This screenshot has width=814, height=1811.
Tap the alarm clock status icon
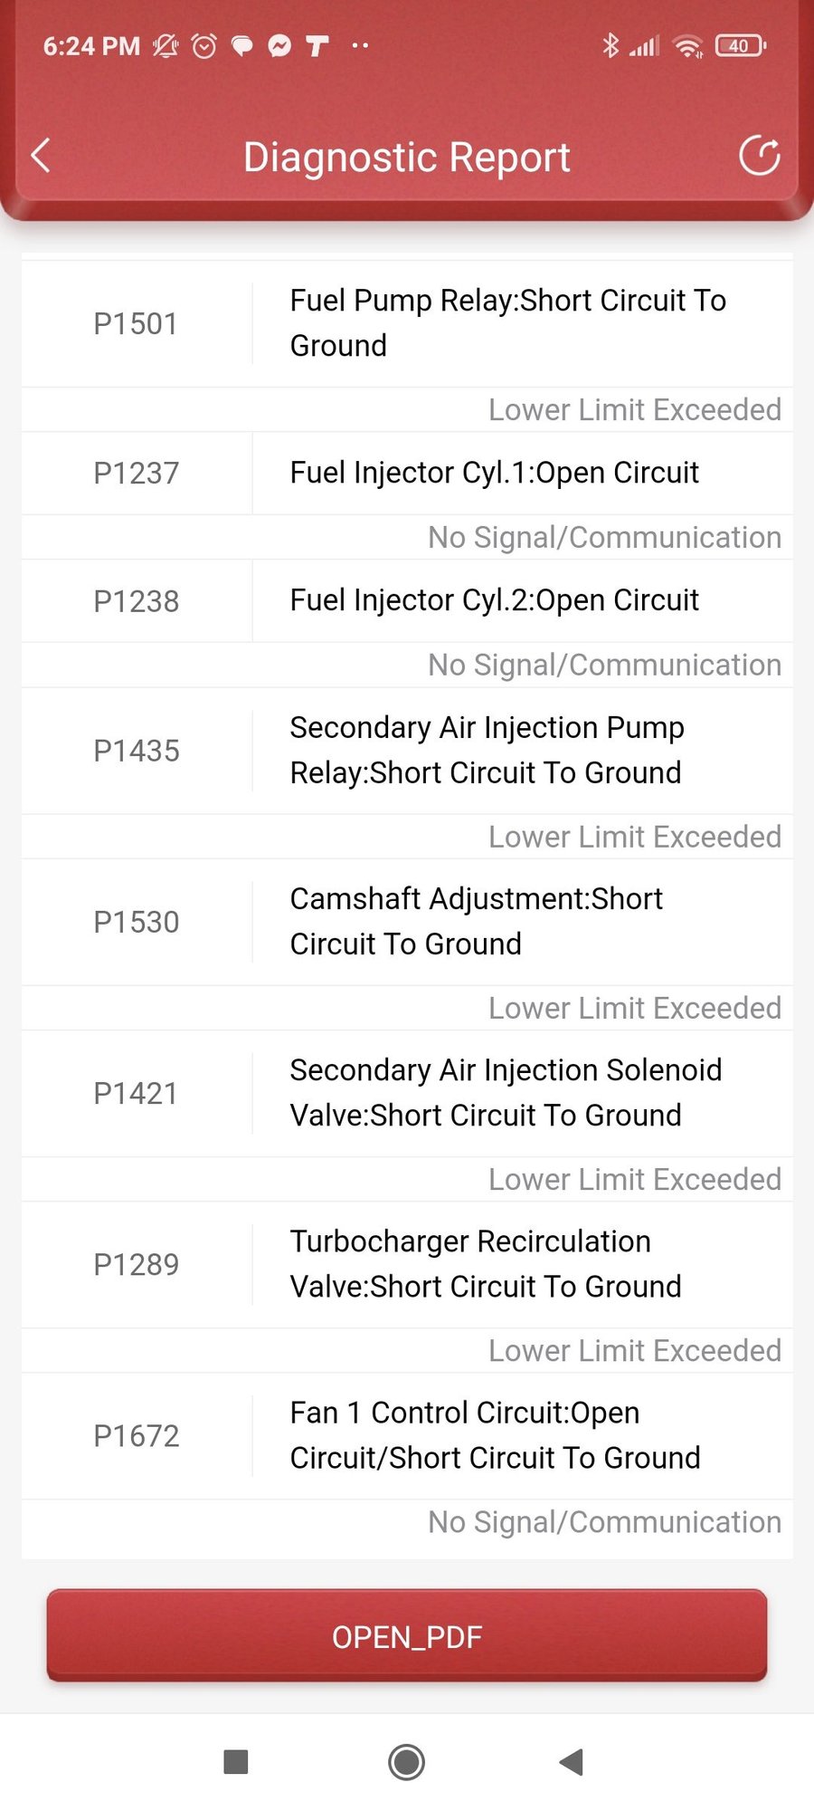(x=204, y=45)
